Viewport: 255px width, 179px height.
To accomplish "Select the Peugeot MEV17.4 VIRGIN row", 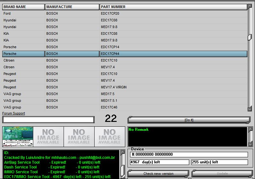I will tap(125, 87).
